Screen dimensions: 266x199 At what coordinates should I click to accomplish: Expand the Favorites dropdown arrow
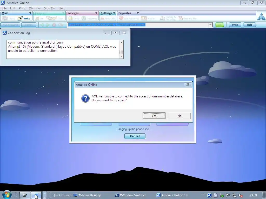[x=138, y=13]
